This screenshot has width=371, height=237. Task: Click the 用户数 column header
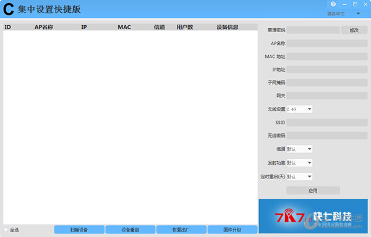(185, 27)
